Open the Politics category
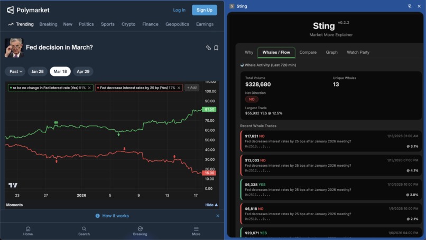Image resolution: width=426 pixels, height=240 pixels. tap(86, 24)
